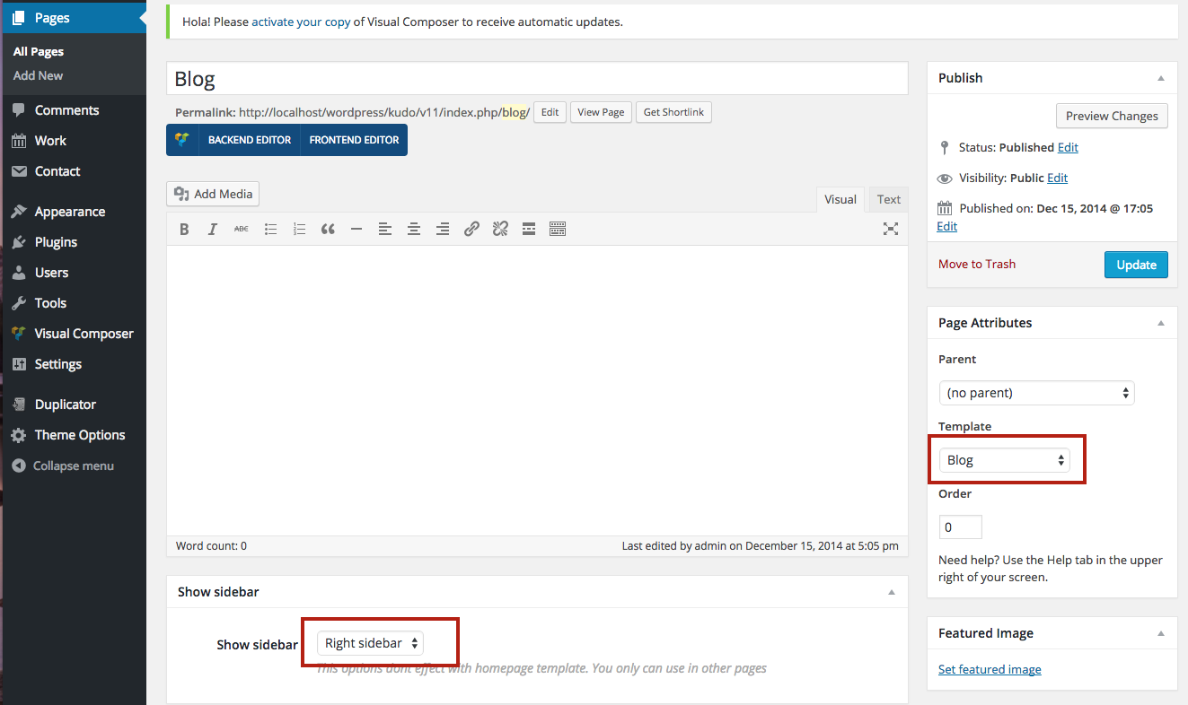Click the Get Shortlink button
1188x705 pixels.
point(674,112)
